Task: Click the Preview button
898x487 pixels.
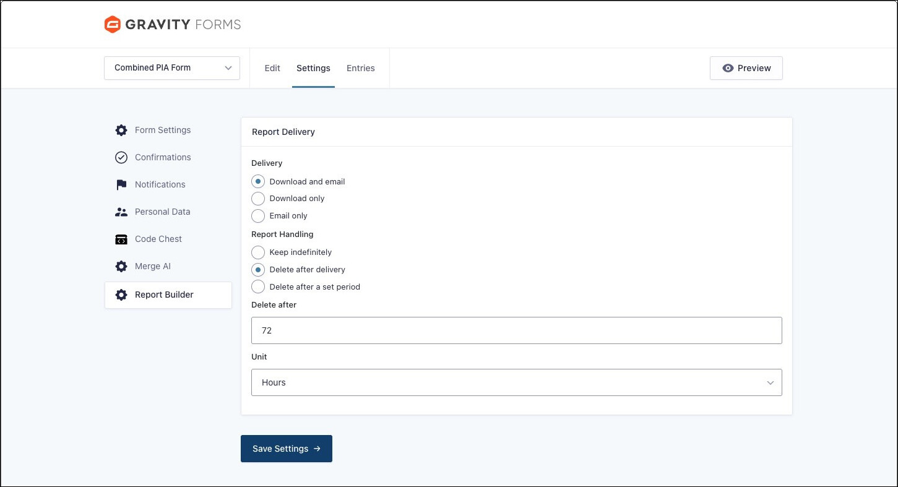Action: pyautogui.click(x=746, y=68)
